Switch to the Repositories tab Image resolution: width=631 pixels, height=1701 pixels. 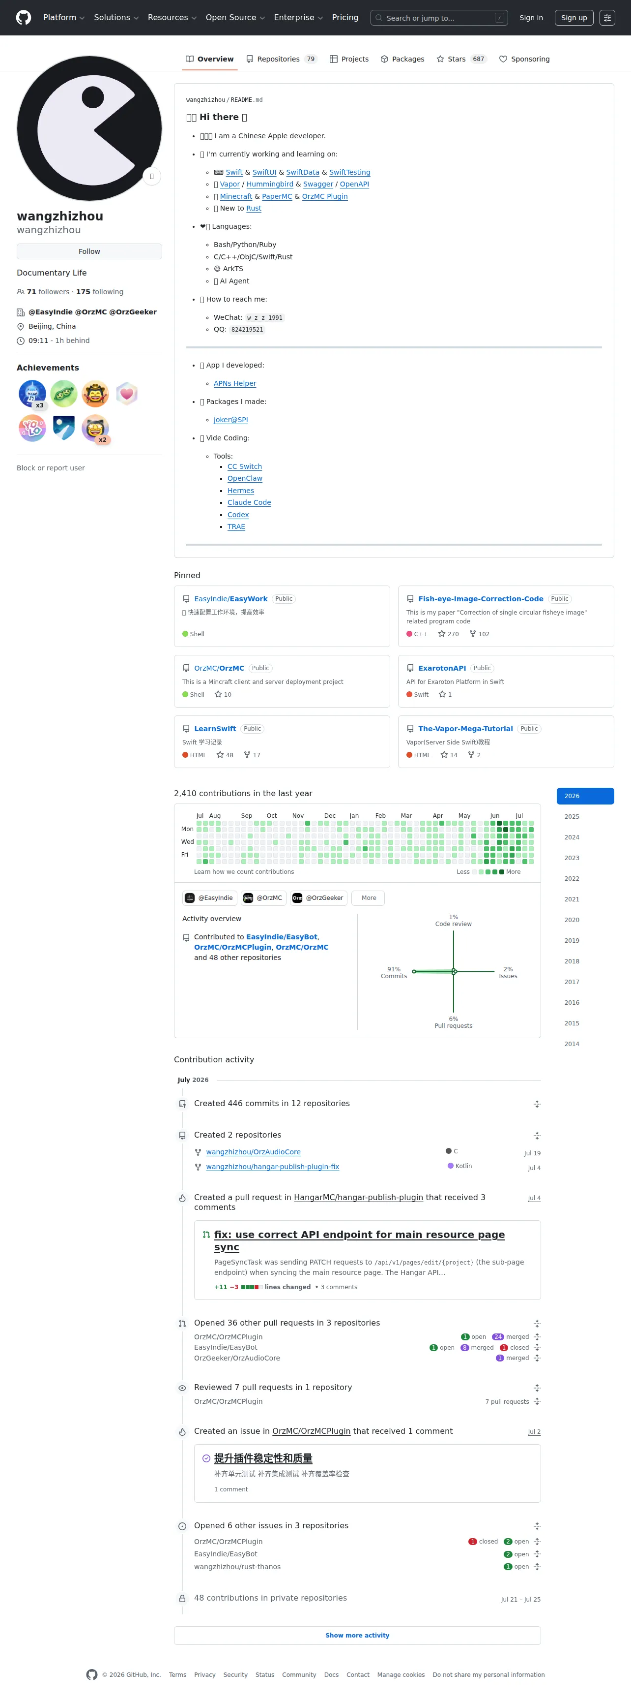tap(282, 59)
